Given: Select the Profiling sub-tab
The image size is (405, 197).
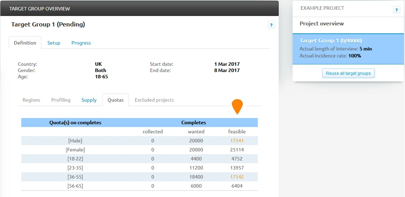Looking at the screenshot, I should (61, 100).
